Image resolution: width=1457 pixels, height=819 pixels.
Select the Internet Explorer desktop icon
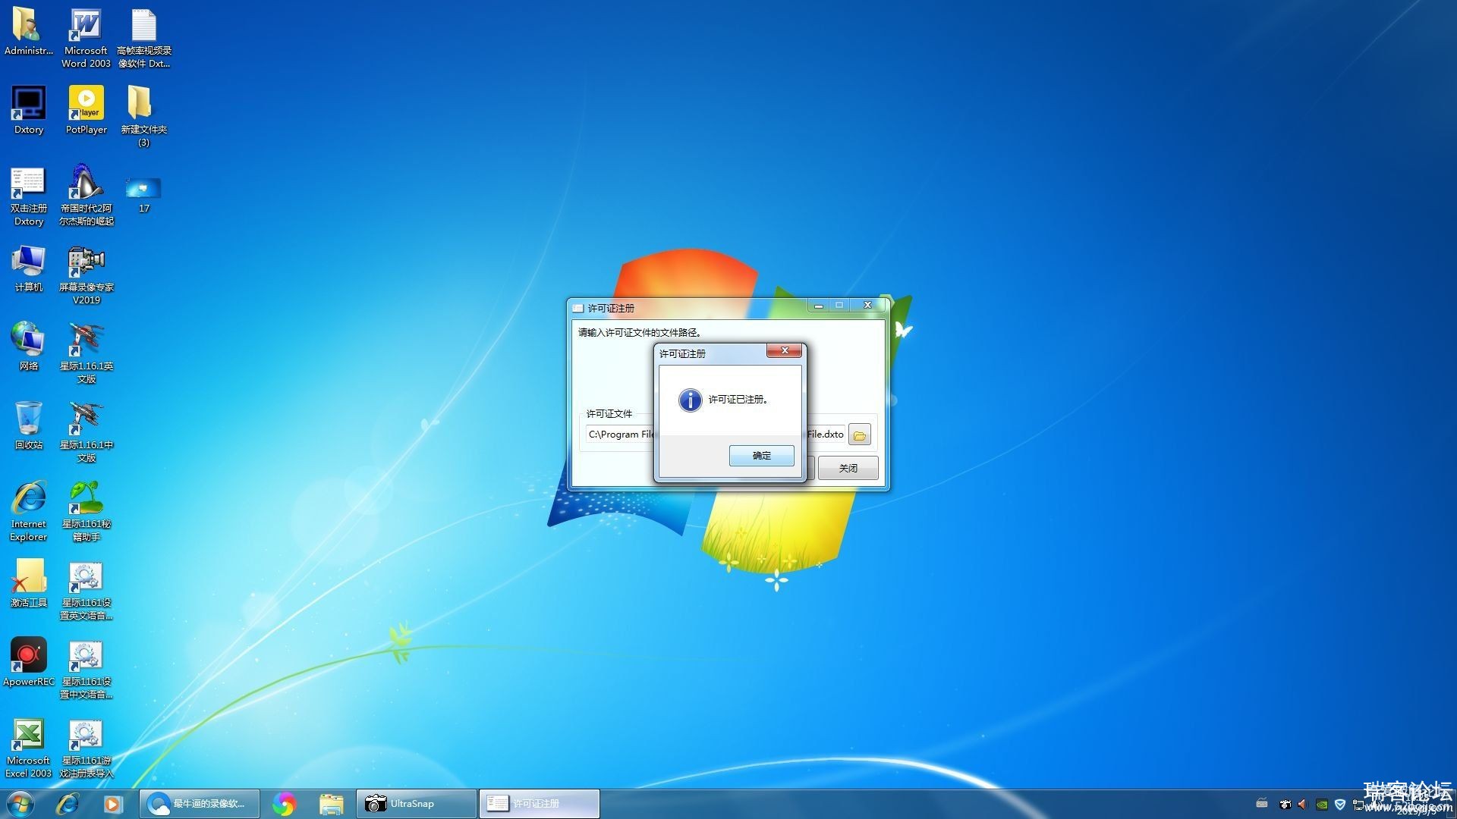pos(28,511)
